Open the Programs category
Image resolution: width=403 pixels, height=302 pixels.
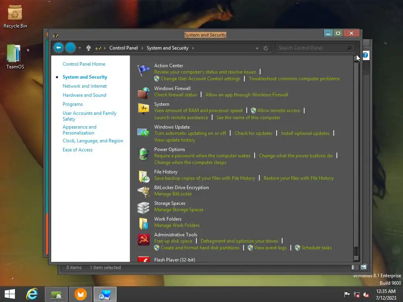pos(72,104)
